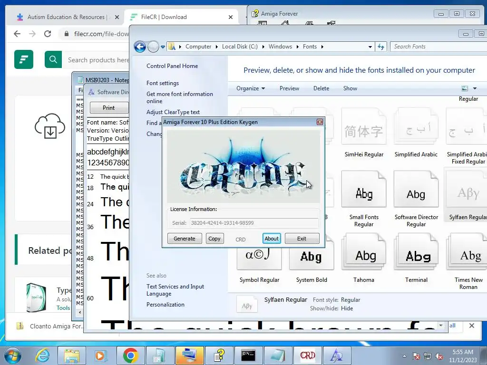Click Generate in the keygen
Viewport: 487px width, 365px height.
pos(185,239)
